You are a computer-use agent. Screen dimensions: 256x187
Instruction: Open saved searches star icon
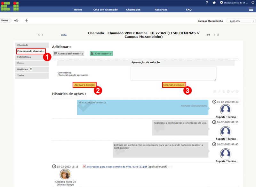click(214, 3)
